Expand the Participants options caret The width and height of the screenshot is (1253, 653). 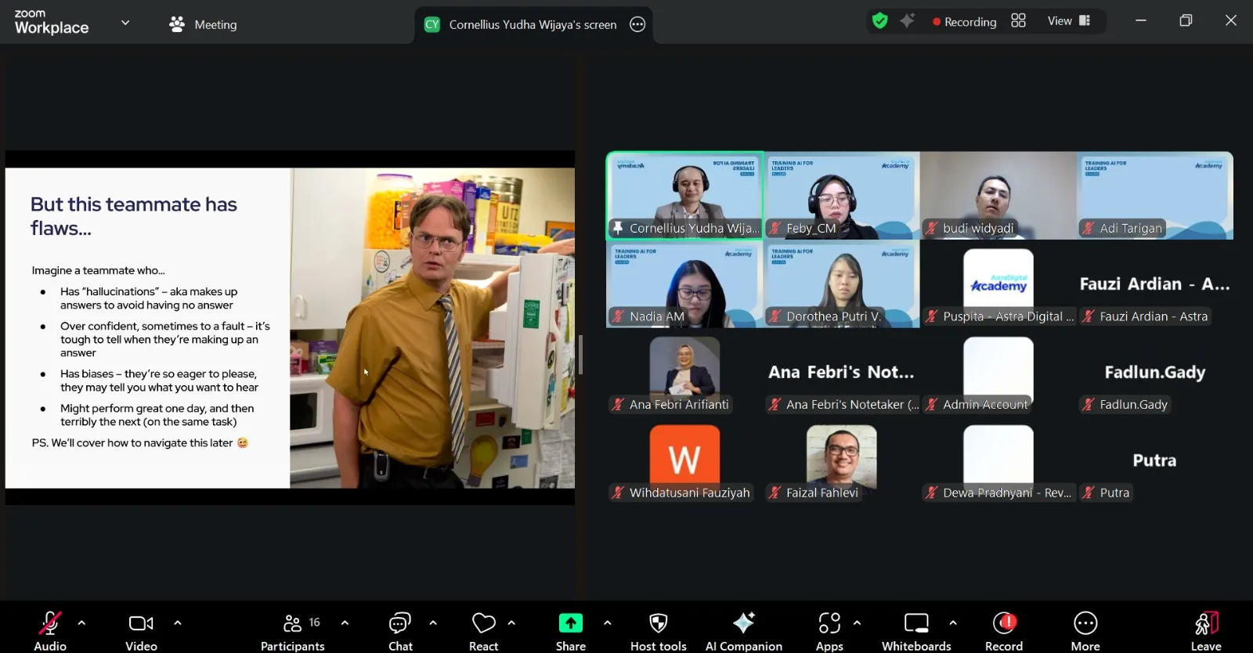click(x=345, y=623)
